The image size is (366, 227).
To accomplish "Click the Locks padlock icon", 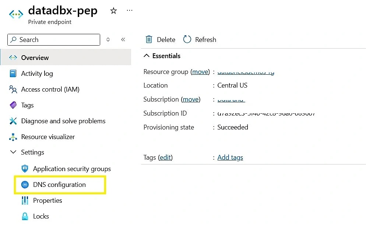I will pos(25,216).
